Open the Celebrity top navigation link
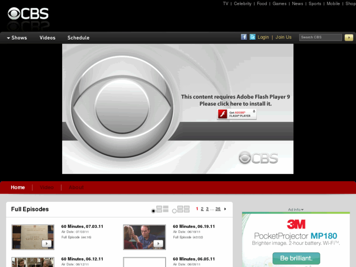The image size is (356, 267). click(x=242, y=3)
